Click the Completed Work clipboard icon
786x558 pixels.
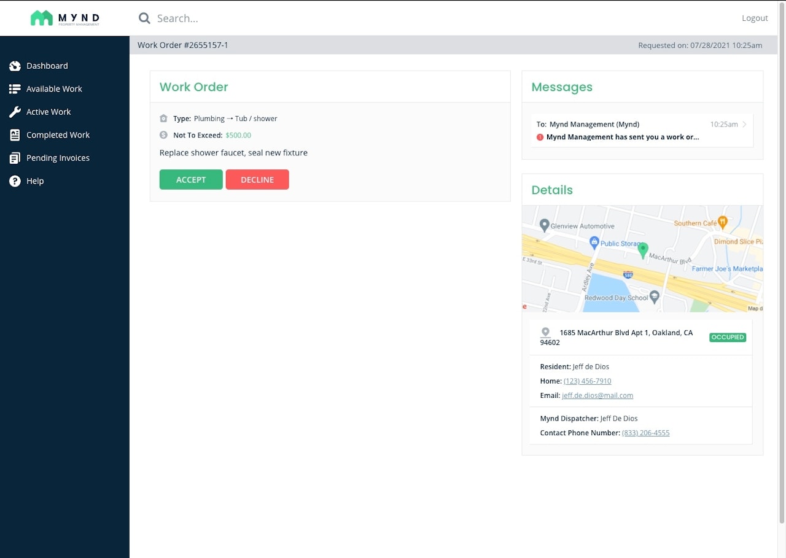(15, 135)
